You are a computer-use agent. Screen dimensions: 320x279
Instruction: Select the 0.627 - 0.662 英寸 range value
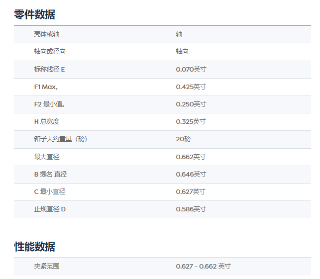click(203, 267)
